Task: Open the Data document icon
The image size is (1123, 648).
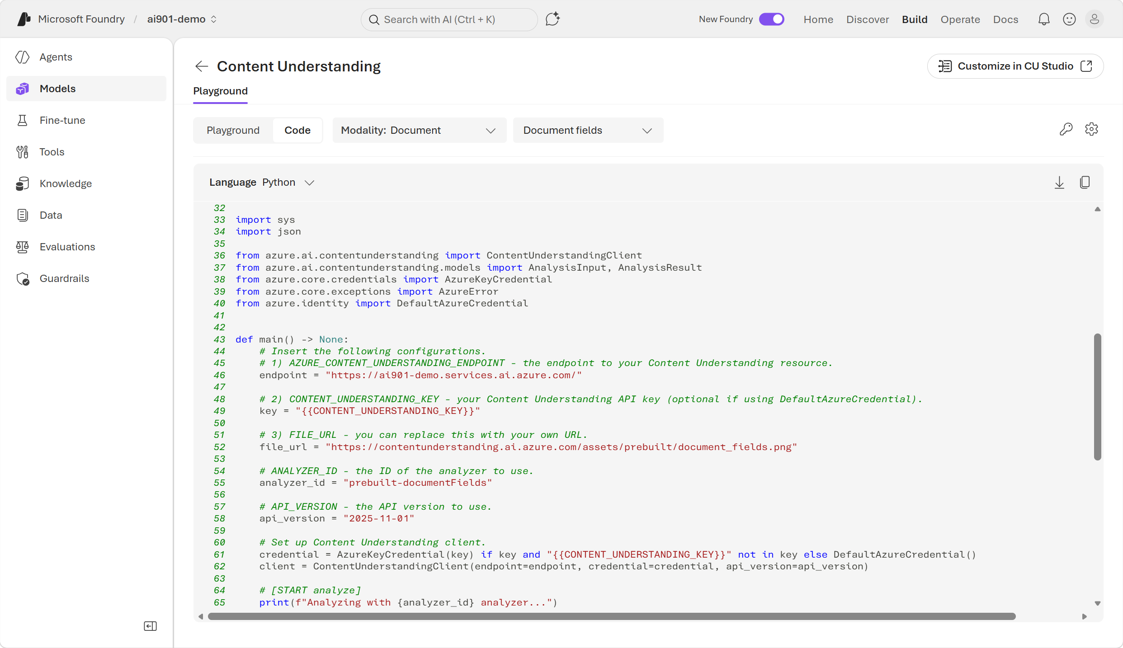Action: click(23, 215)
